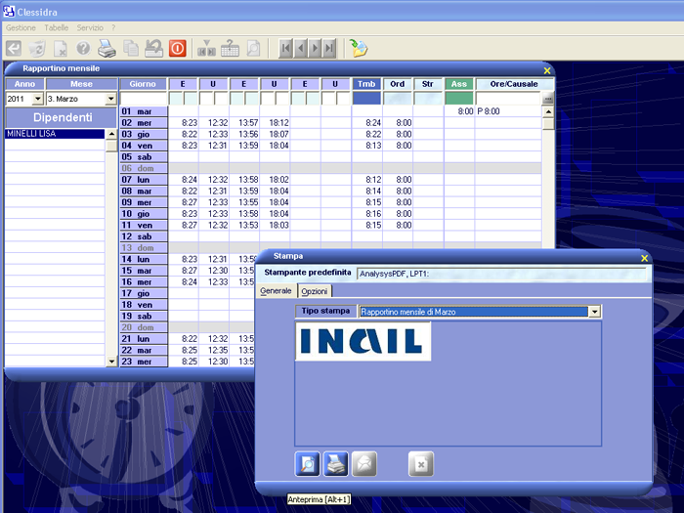Click the keyboard help toolbar icon
The height and width of the screenshot is (513, 684).
tap(230, 48)
